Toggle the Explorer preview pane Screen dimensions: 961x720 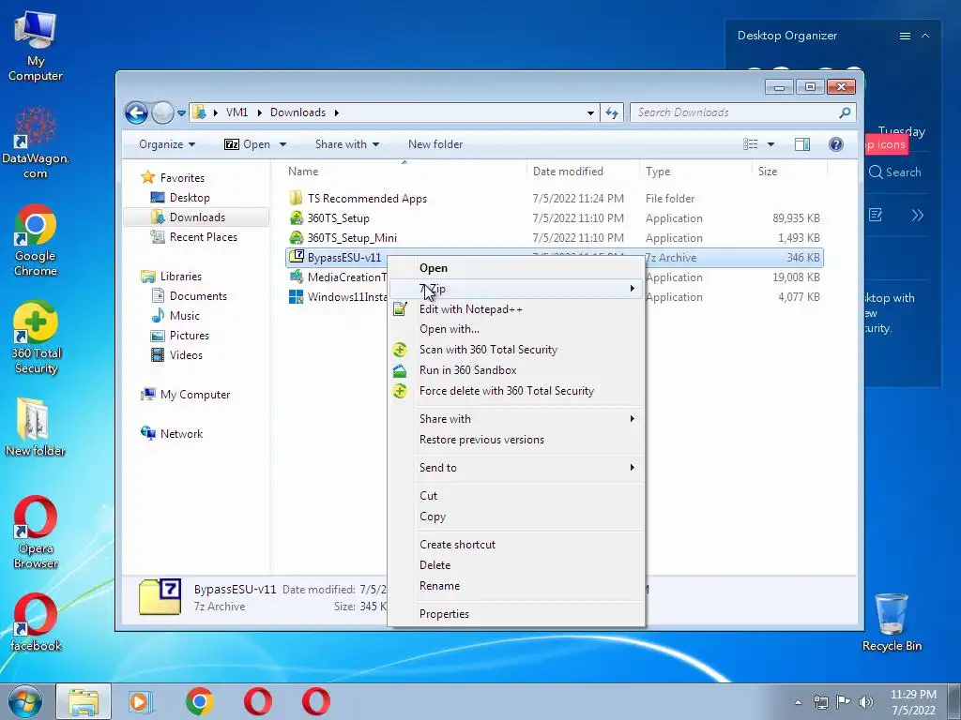point(802,144)
